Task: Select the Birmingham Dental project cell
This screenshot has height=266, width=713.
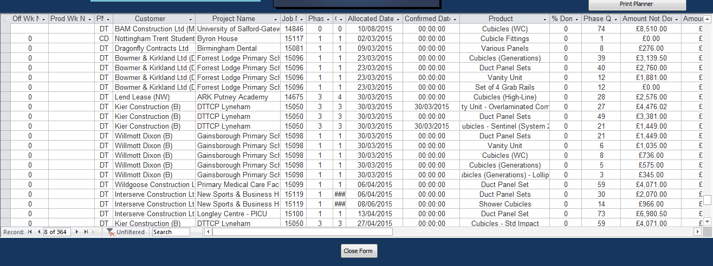Action: click(238, 49)
